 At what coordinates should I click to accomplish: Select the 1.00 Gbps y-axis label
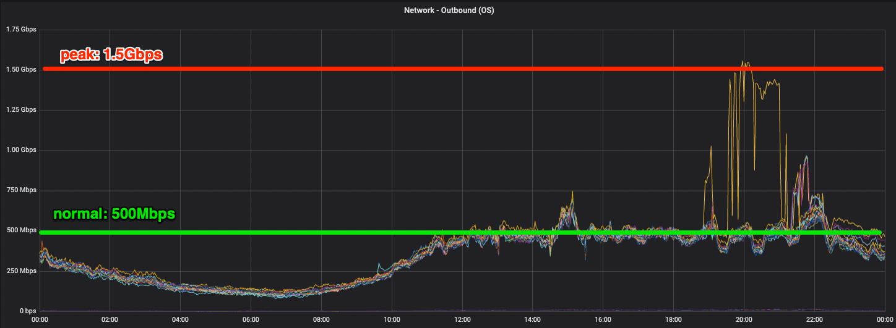click(21, 150)
